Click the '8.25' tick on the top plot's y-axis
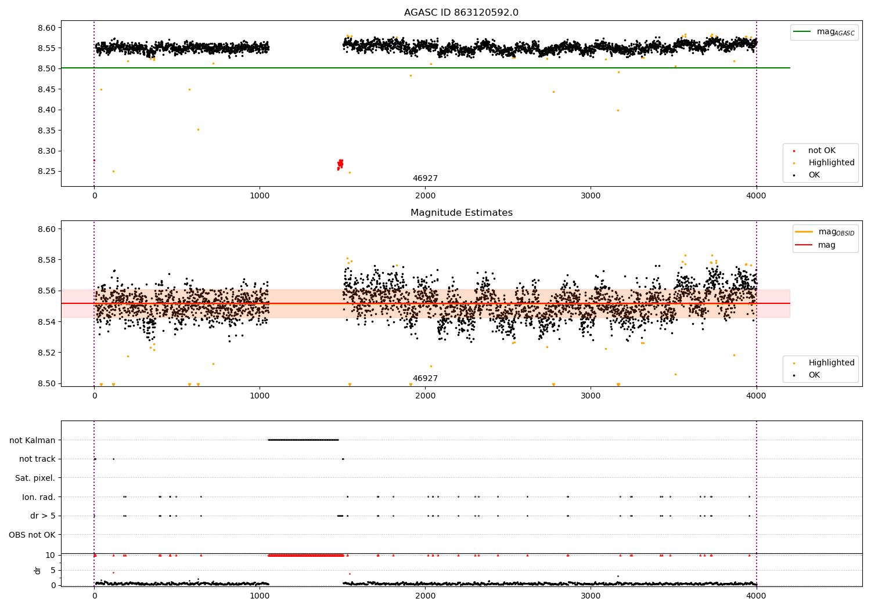871x609 pixels. (46, 172)
